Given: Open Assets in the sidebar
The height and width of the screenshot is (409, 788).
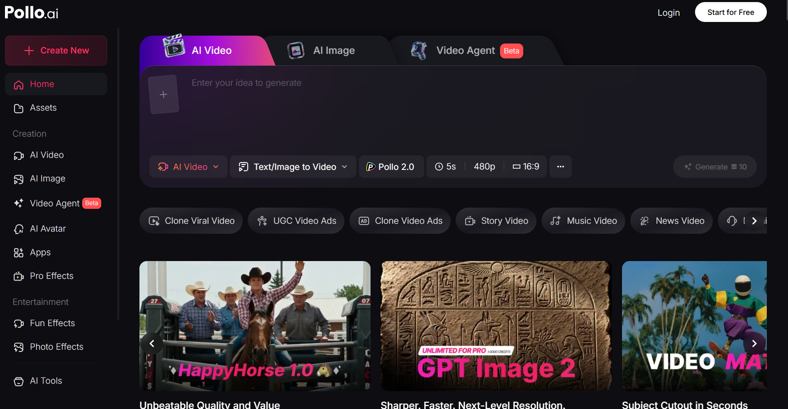Looking at the screenshot, I should click(x=56, y=108).
